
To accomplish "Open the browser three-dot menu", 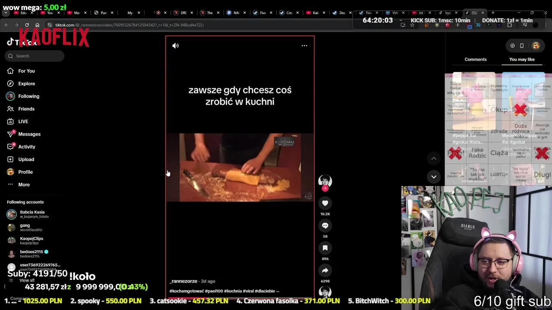I will click(x=546, y=25).
